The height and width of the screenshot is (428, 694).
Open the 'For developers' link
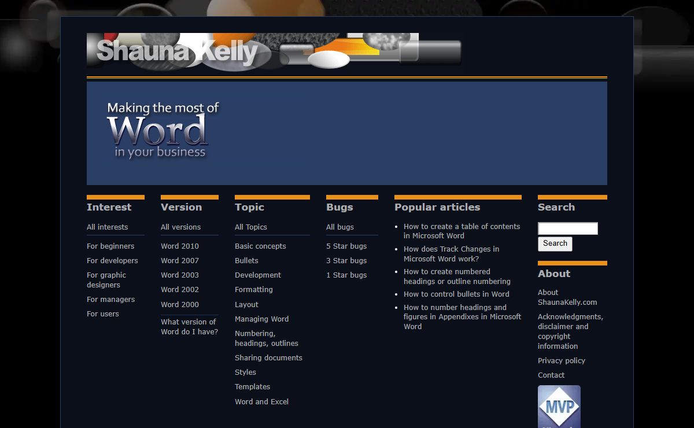[x=112, y=261]
